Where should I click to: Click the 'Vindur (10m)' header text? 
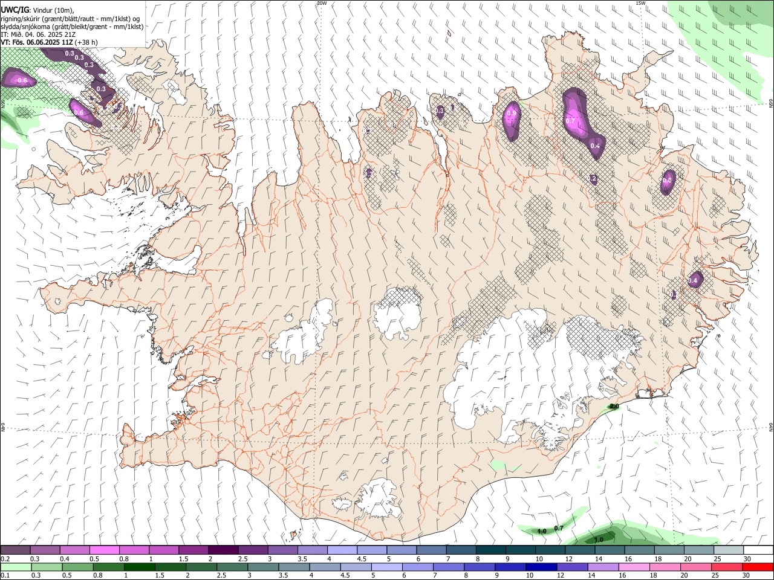[53, 10]
